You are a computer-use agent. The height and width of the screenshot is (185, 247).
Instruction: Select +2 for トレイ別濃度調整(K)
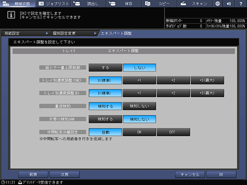coord(173,93)
